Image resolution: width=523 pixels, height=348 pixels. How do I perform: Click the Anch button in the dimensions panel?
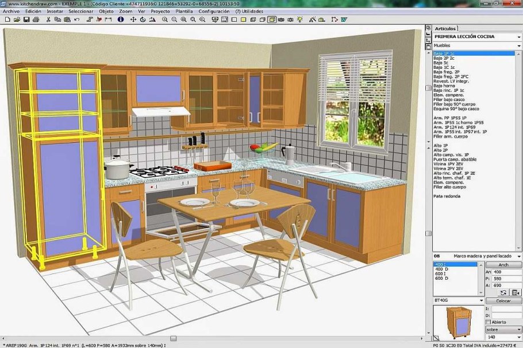coord(503,265)
